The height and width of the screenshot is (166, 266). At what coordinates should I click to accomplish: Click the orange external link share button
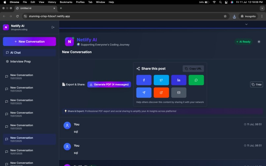click(161, 93)
